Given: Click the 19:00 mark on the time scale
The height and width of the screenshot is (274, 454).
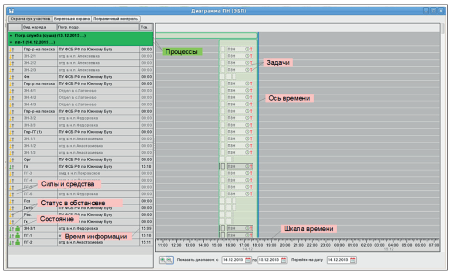Looking at the screenshot, I should [271, 245].
